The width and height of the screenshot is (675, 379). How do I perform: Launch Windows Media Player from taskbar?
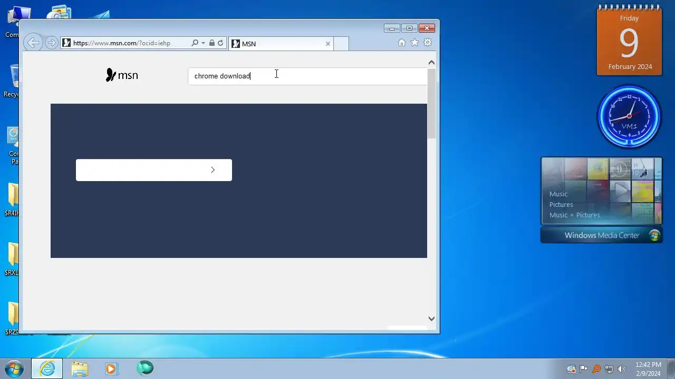pyautogui.click(x=111, y=368)
